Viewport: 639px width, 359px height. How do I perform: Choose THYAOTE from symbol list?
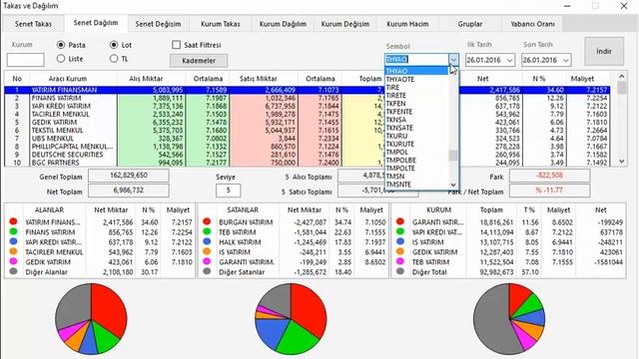coord(416,79)
